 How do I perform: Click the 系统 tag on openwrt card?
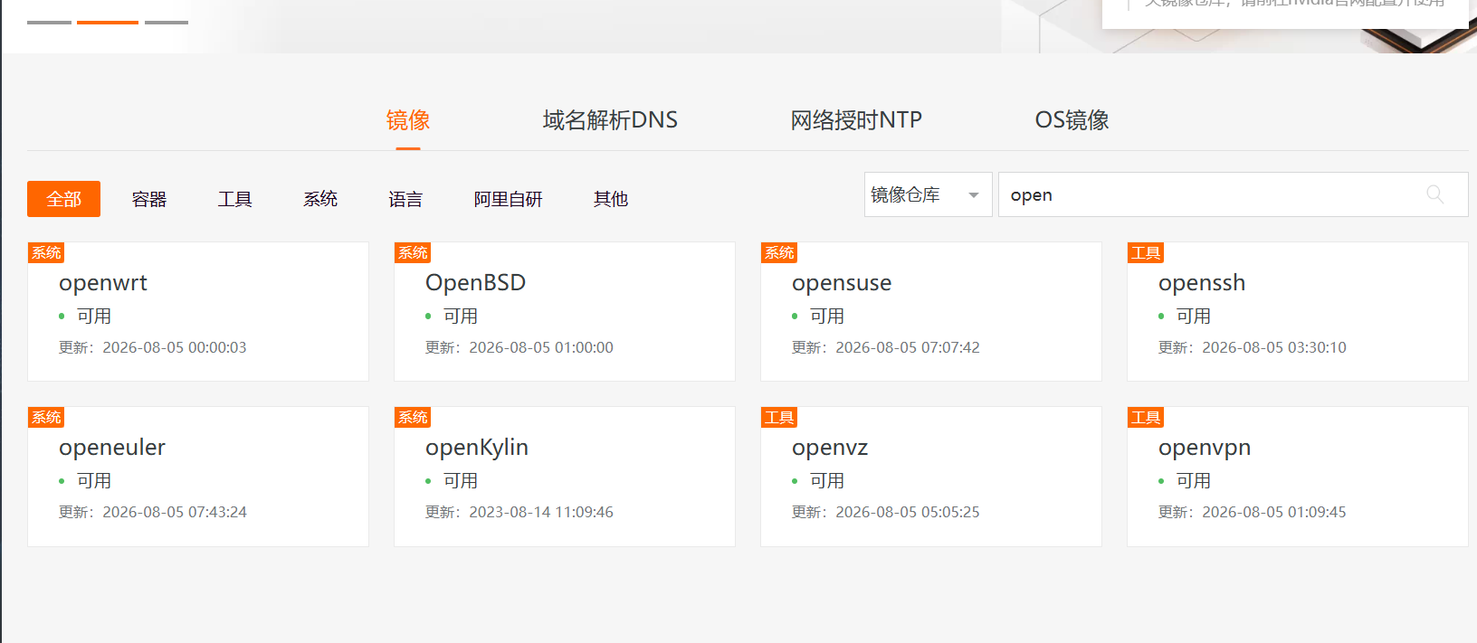point(46,252)
